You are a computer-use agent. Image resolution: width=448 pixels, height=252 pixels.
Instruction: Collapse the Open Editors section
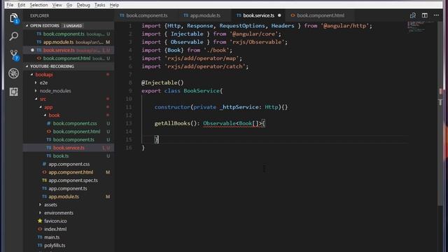click(27, 26)
